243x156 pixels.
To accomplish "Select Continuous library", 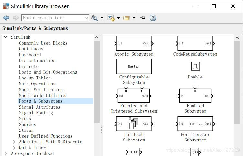I will point(31,49).
